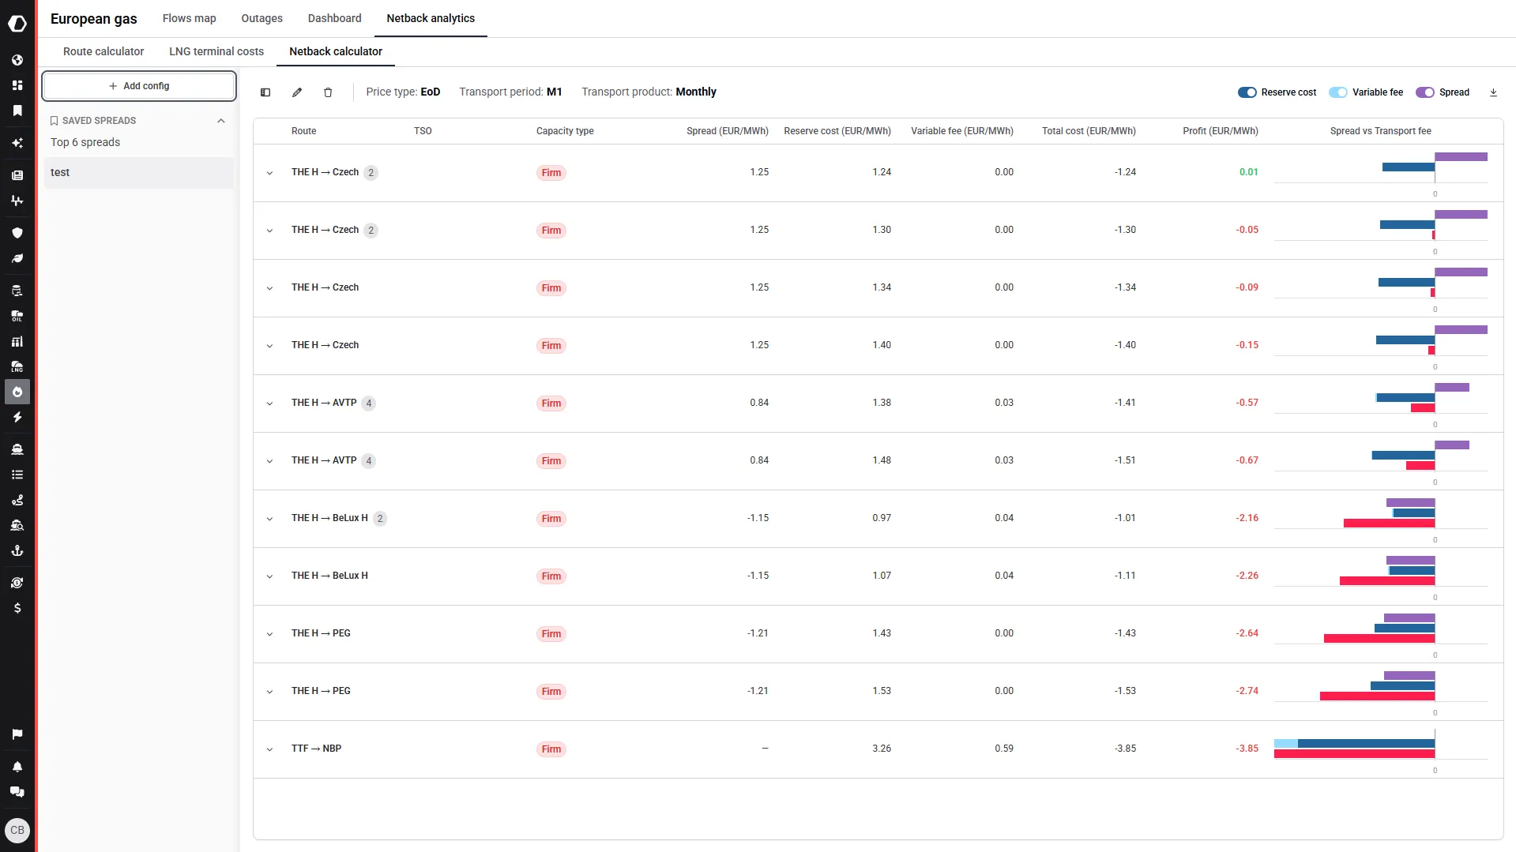The height and width of the screenshot is (852, 1516).
Task: Expand the THE H → Czech row with profit -0.09
Action: 270,288
